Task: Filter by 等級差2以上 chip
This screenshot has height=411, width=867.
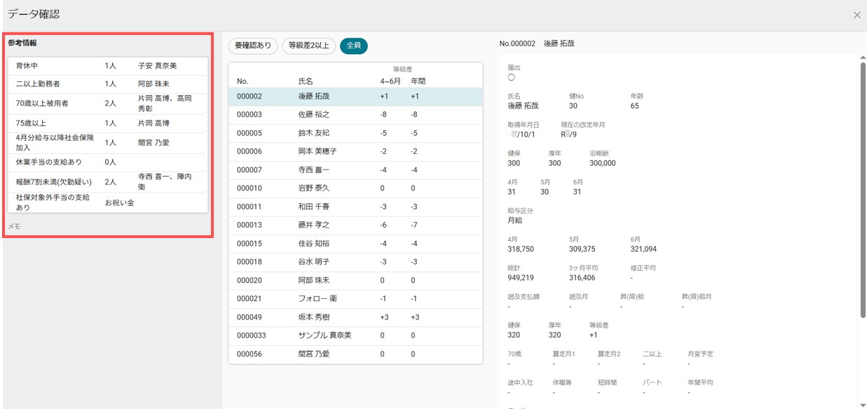Action: (x=309, y=46)
